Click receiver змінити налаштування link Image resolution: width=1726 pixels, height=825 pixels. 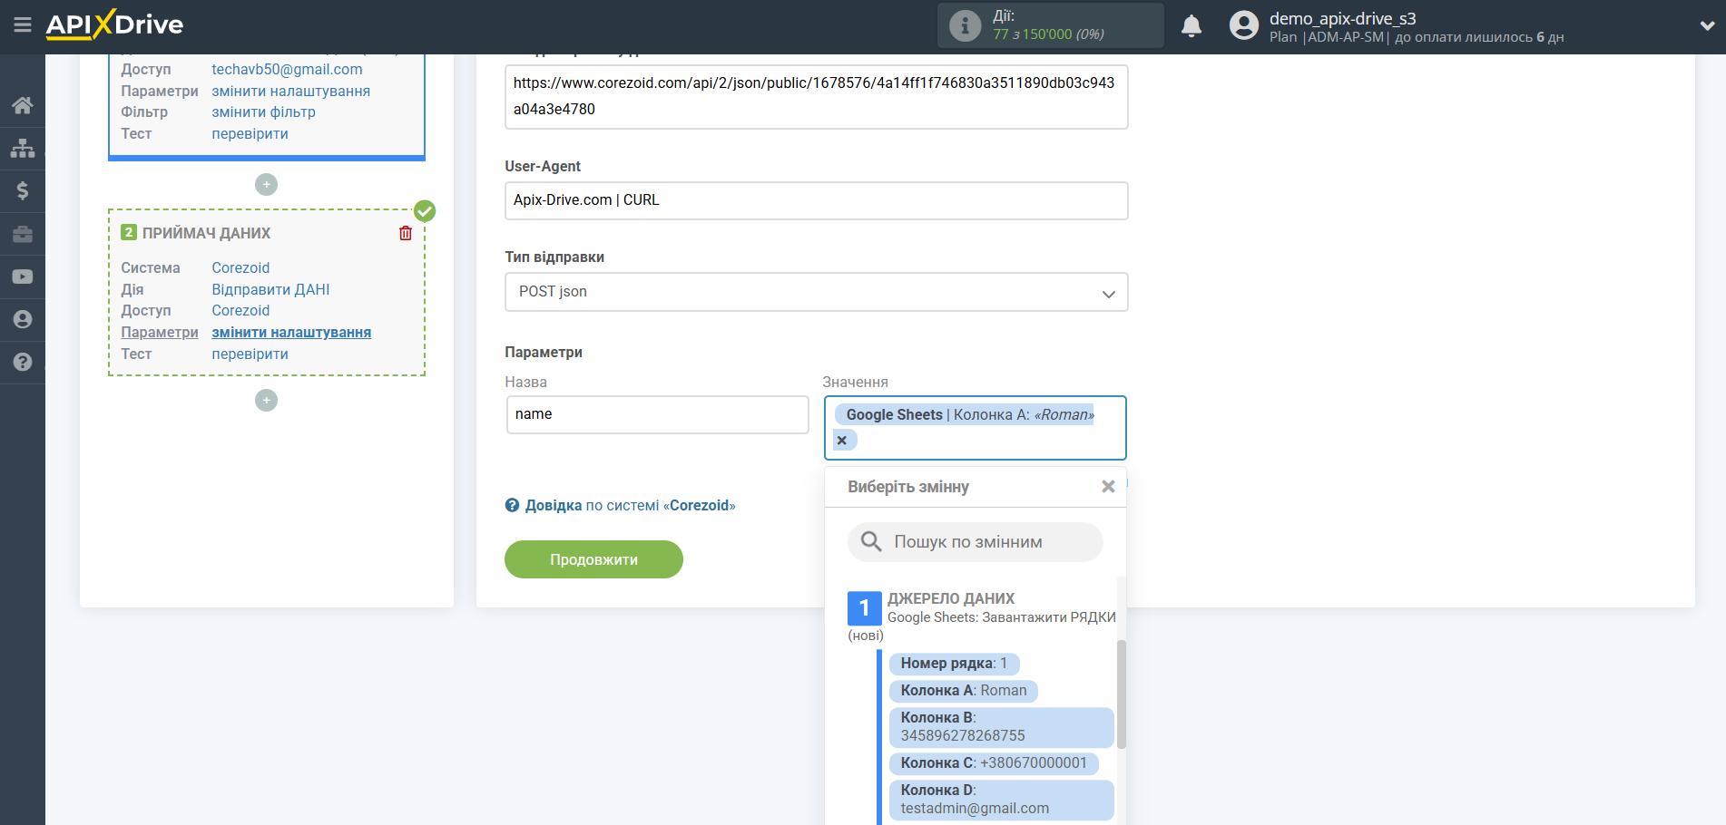pos(291,332)
